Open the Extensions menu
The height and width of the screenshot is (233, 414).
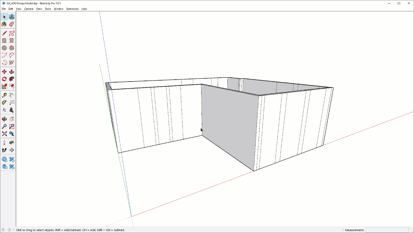coord(72,9)
